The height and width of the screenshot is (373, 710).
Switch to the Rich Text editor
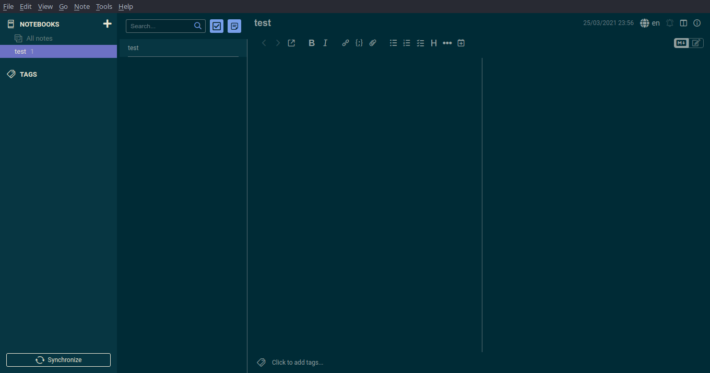pyautogui.click(x=695, y=43)
